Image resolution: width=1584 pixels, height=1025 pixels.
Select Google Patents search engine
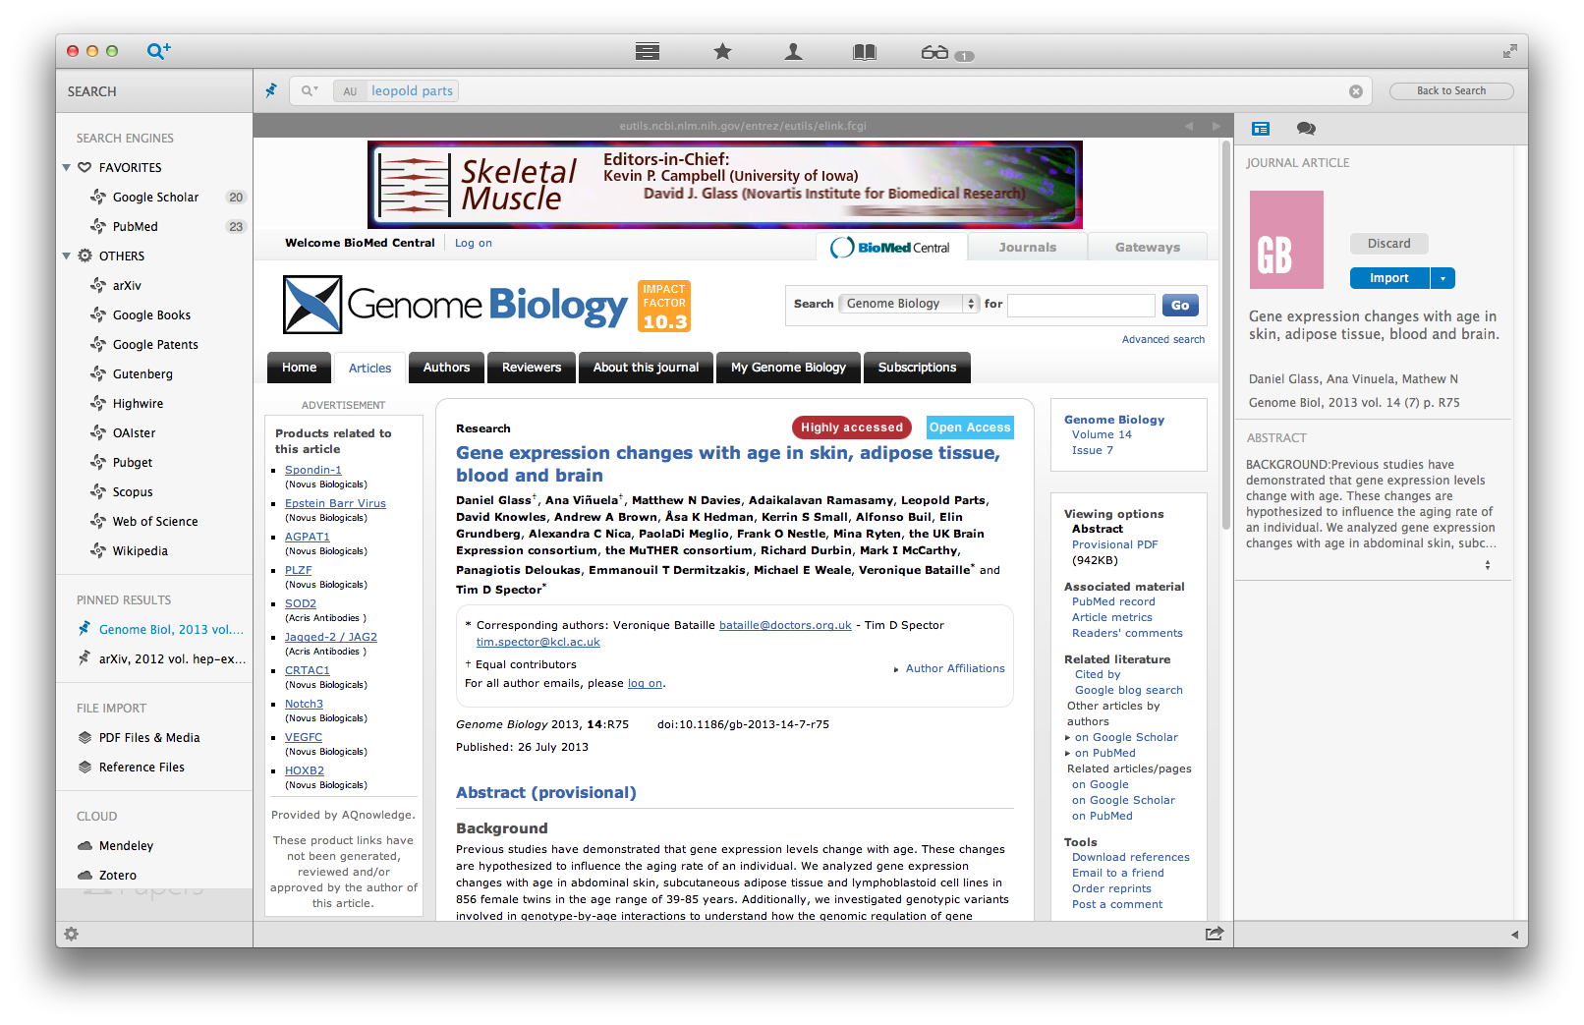[154, 344]
